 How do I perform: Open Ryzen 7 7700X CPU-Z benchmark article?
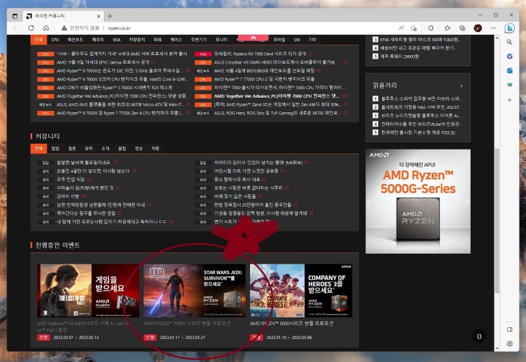point(264,79)
